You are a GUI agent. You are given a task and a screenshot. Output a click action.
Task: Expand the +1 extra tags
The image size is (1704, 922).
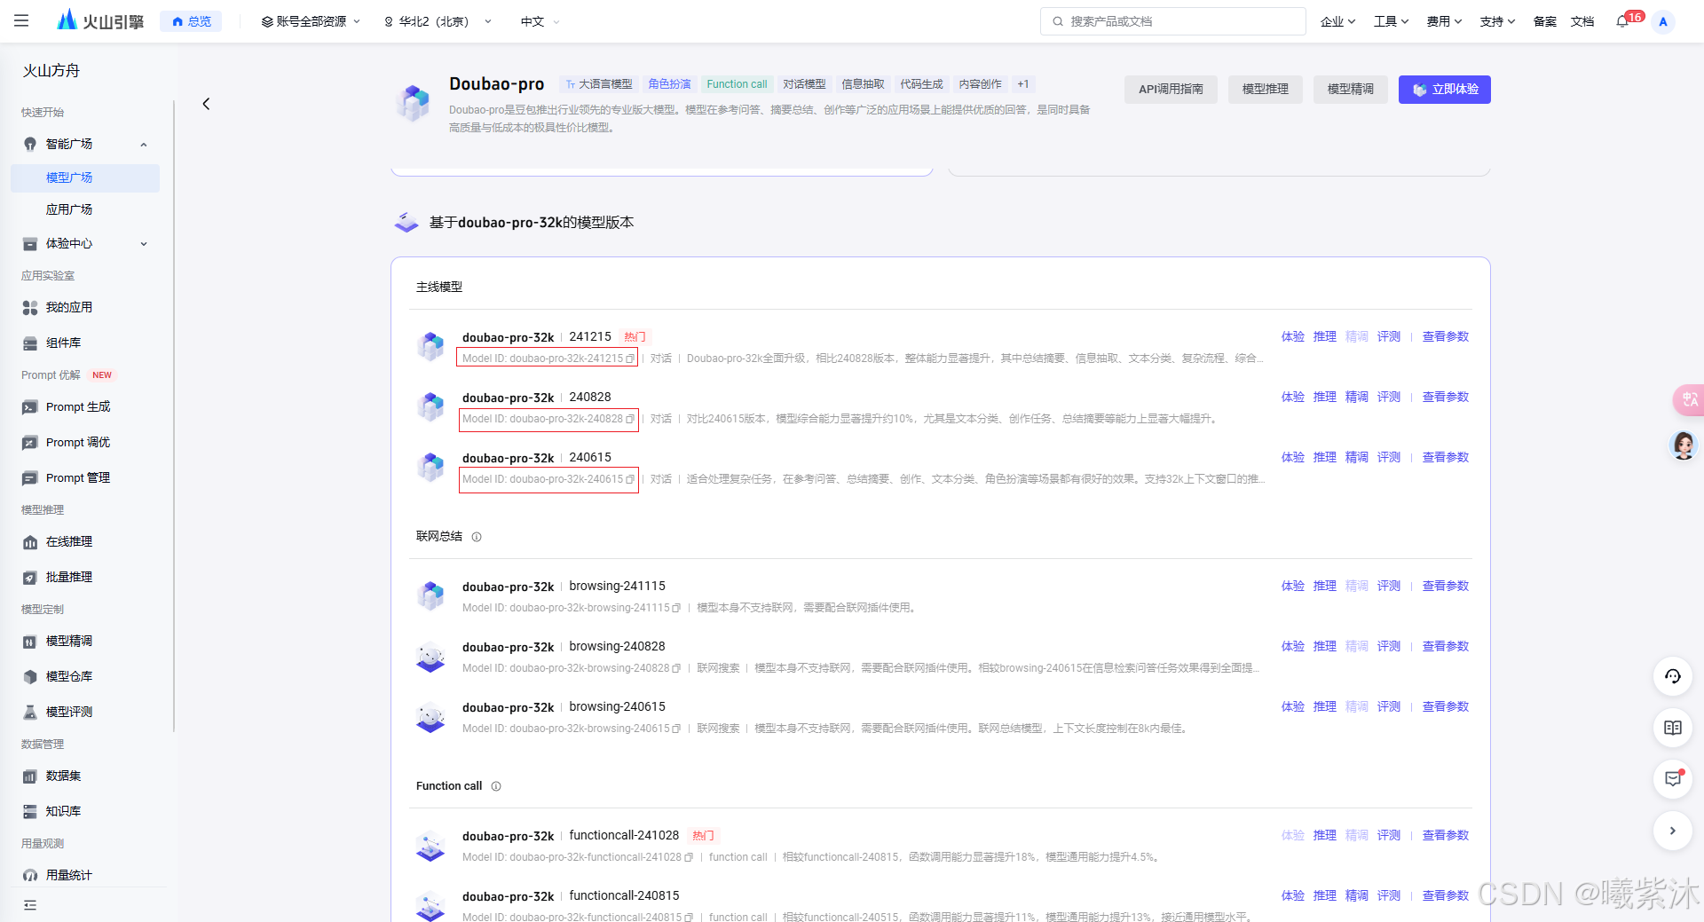(x=1023, y=84)
